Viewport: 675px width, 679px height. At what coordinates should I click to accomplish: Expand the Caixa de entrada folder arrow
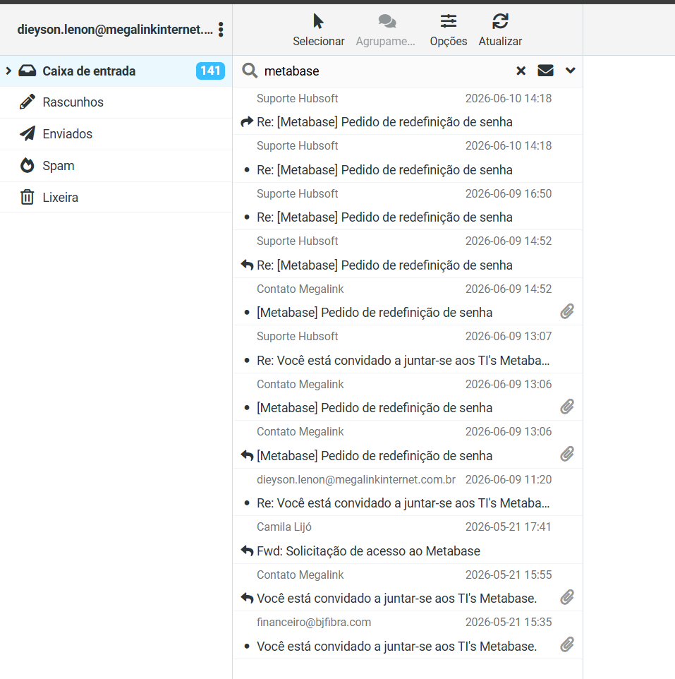pyautogui.click(x=8, y=71)
